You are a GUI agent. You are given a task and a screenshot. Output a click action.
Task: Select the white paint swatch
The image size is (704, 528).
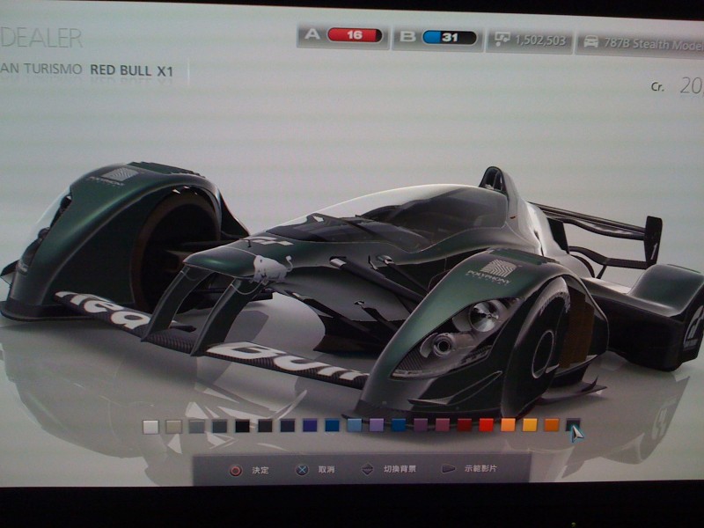tap(150, 427)
